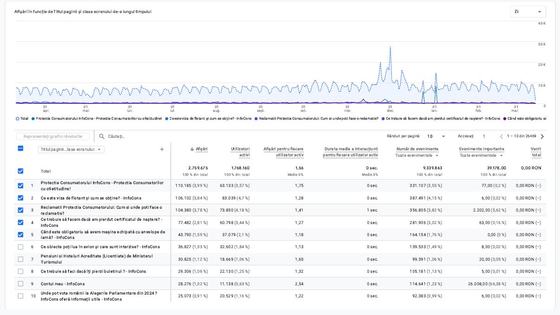
Task: Click Durata medie a interacțiunii column header
Action: coord(350,152)
